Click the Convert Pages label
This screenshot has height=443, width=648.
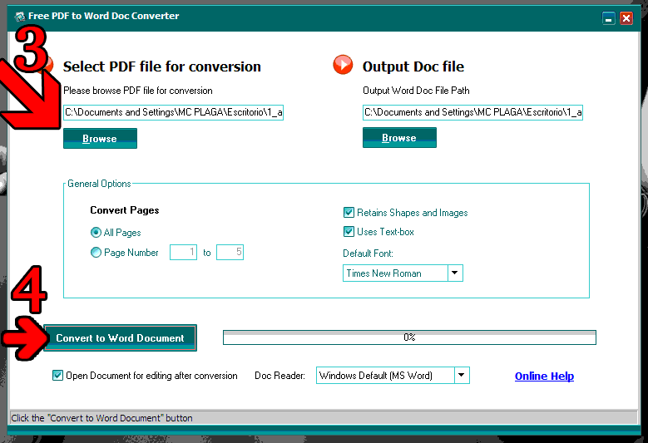pyautogui.click(x=125, y=210)
